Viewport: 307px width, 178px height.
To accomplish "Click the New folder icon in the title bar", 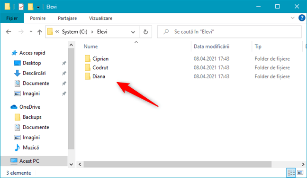I will tap(30, 7).
